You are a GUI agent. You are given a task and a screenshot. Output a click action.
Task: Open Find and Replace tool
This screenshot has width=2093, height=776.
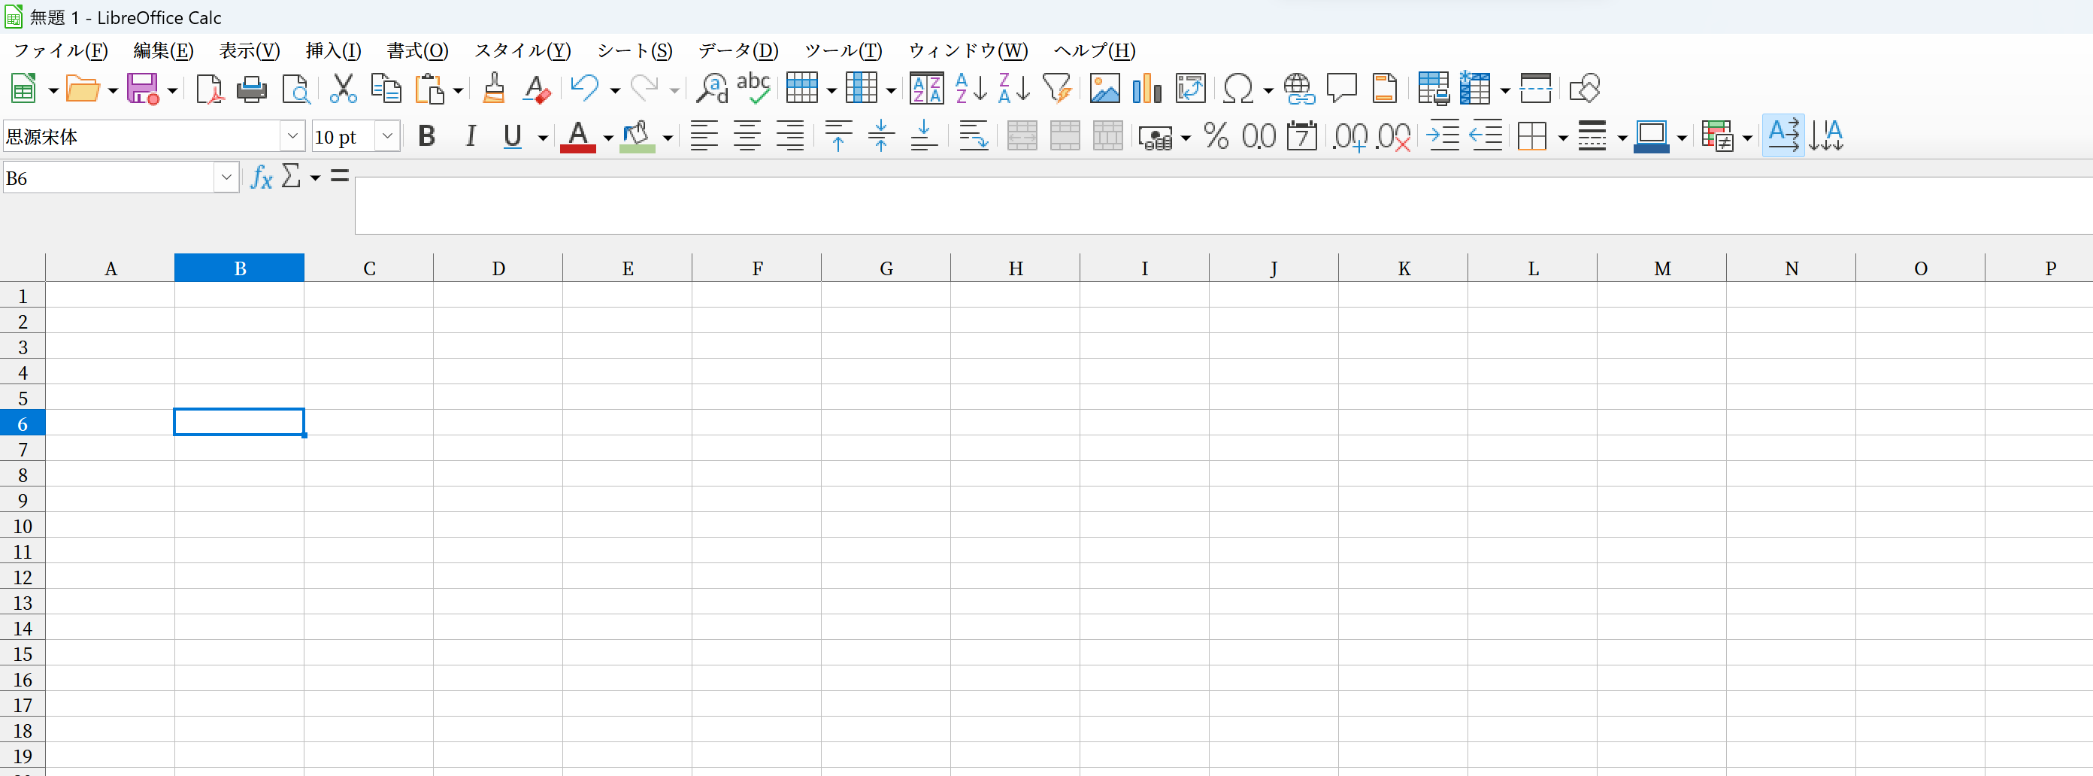(x=712, y=89)
